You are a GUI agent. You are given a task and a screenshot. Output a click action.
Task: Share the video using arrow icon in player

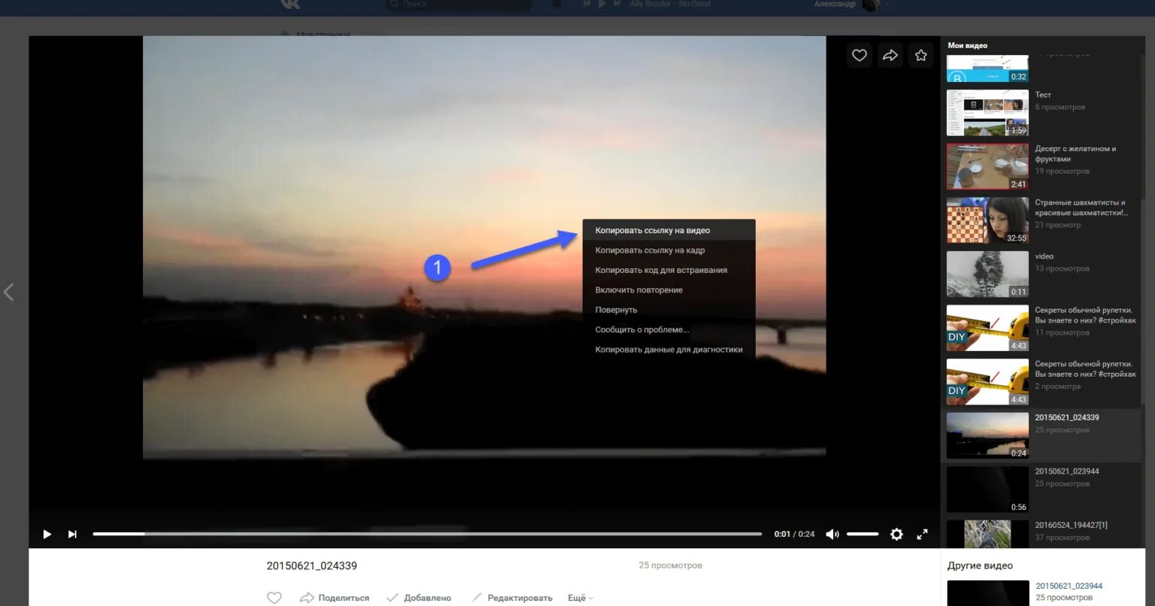pos(890,55)
